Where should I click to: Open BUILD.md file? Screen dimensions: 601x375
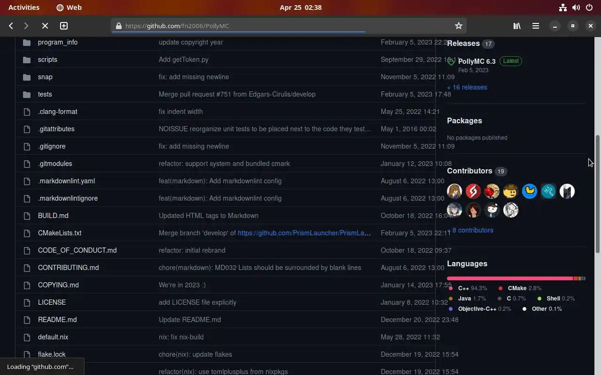[x=53, y=216]
